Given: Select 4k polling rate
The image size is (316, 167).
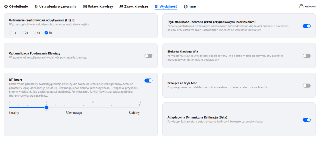Looking at the screenshot, I should 35,33.
